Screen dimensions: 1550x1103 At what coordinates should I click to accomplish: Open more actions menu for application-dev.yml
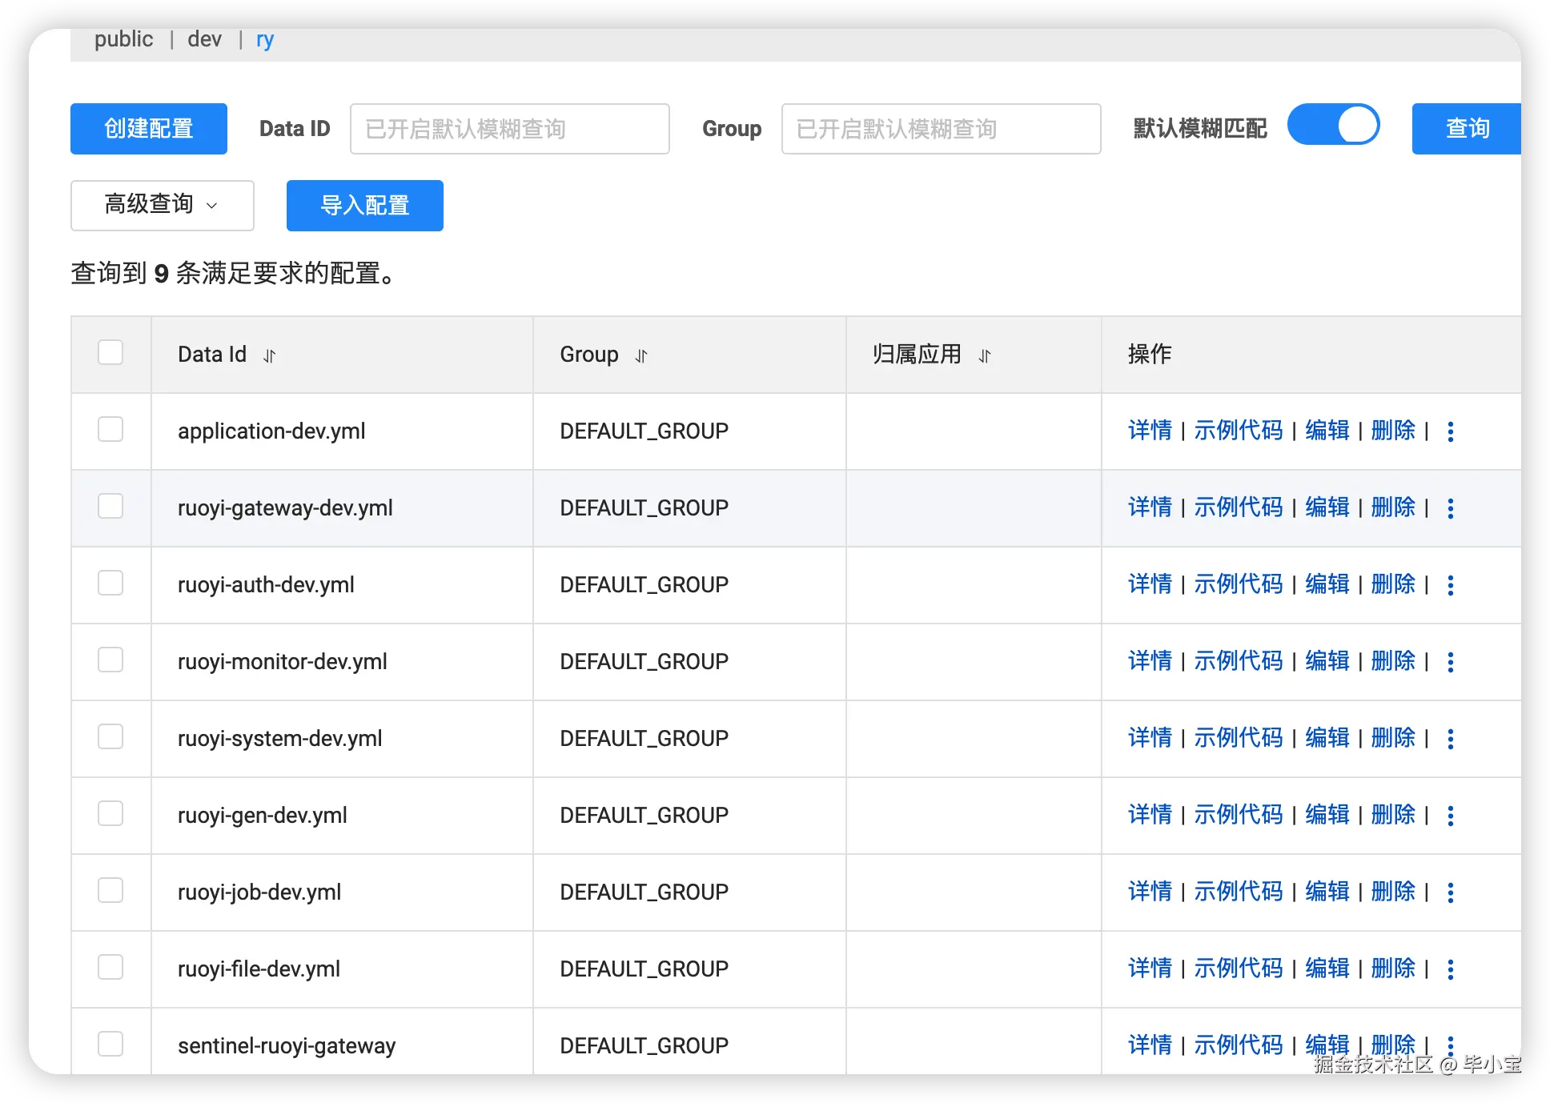(1451, 431)
